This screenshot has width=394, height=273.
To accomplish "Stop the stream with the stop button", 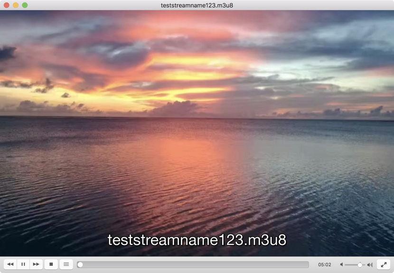I will [51, 264].
